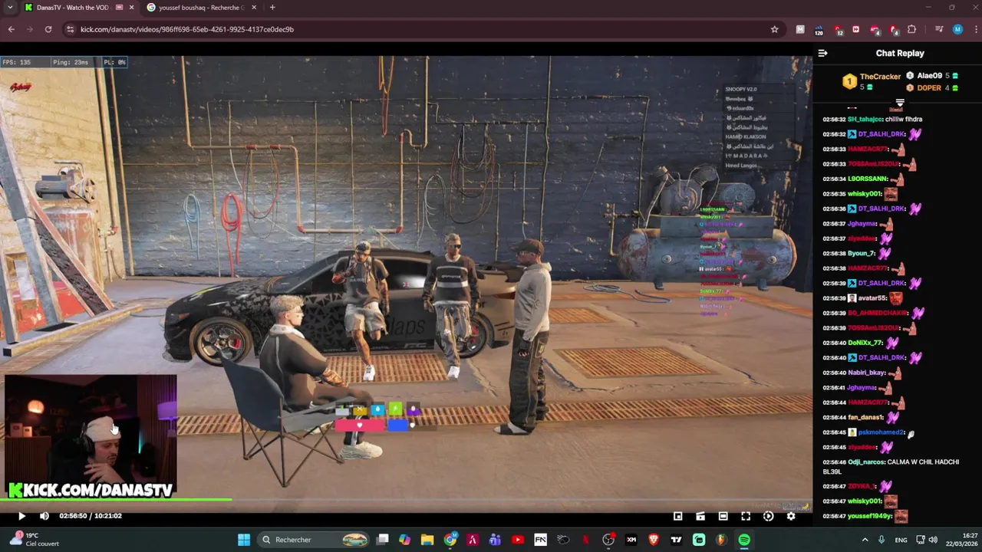Open File Explorer from taskbar
The image size is (982, 552).
pyautogui.click(x=427, y=540)
